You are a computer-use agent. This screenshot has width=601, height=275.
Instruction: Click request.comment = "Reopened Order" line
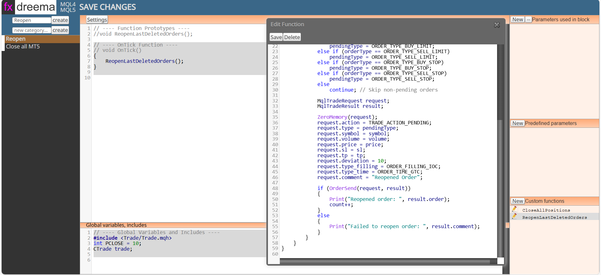370,177
